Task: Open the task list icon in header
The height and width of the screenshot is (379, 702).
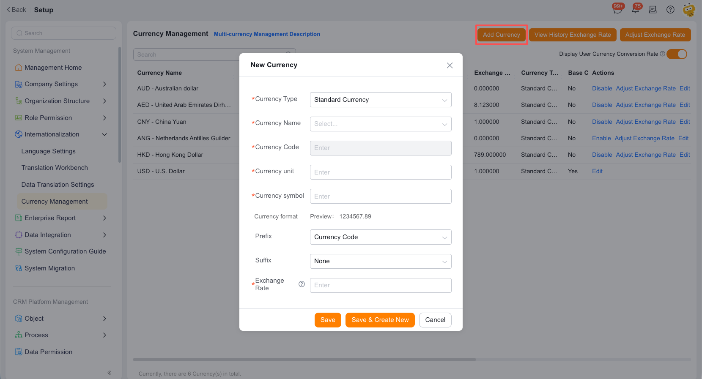Action: pyautogui.click(x=653, y=10)
